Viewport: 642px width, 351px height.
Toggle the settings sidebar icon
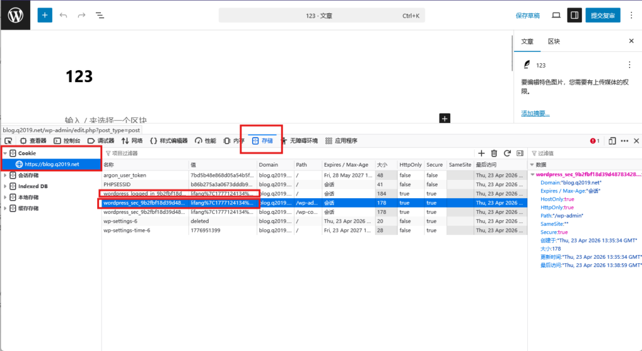point(574,15)
